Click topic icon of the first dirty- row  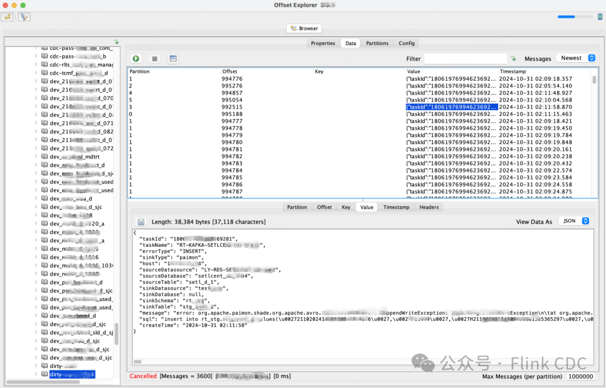coord(44,366)
